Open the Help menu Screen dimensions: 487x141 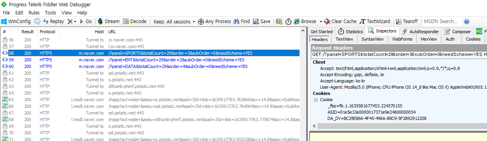point(82,12)
